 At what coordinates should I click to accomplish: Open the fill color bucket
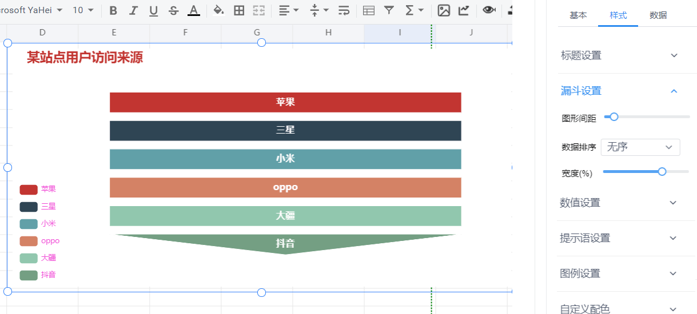point(218,10)
